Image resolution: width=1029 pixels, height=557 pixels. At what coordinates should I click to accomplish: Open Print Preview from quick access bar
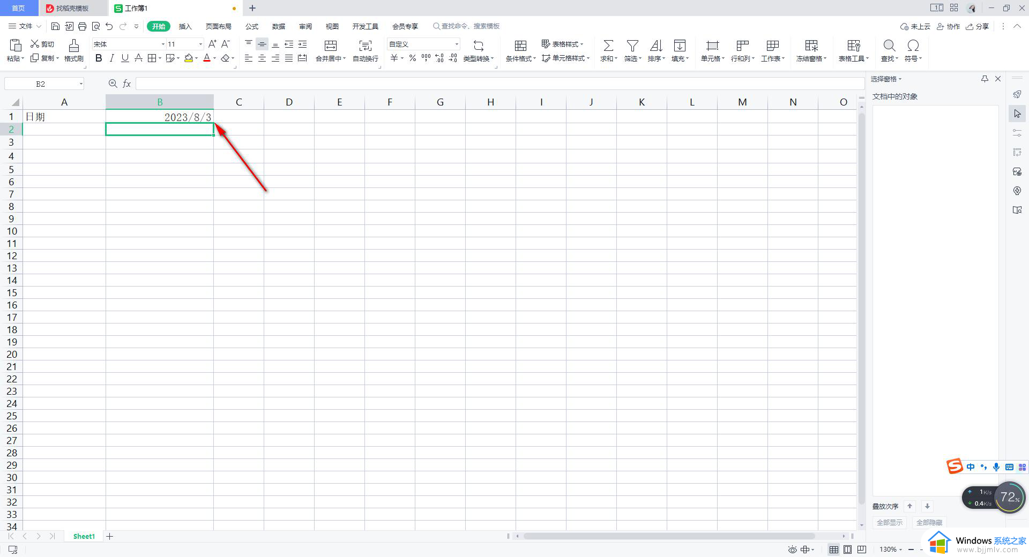pyautogui.click(x=95, y=26)
